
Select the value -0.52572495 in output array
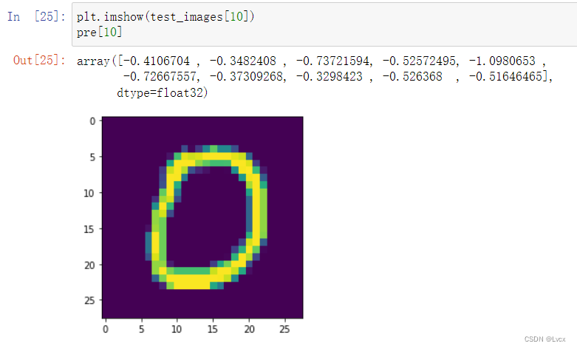point(420,61)
